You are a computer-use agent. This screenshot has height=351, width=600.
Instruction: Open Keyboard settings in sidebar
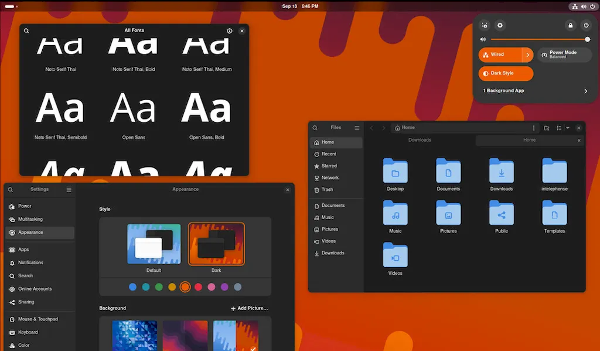click(40, 333)
